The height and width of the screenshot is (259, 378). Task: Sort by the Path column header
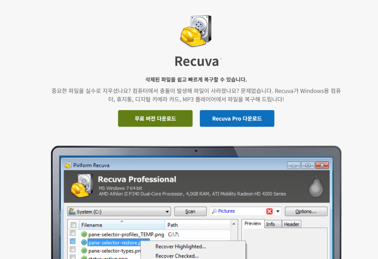coord(198,225)
